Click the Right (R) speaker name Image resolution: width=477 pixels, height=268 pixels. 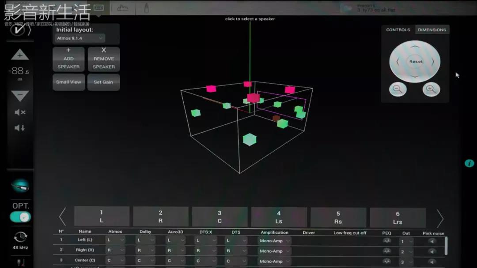click(x=85, y=250)
